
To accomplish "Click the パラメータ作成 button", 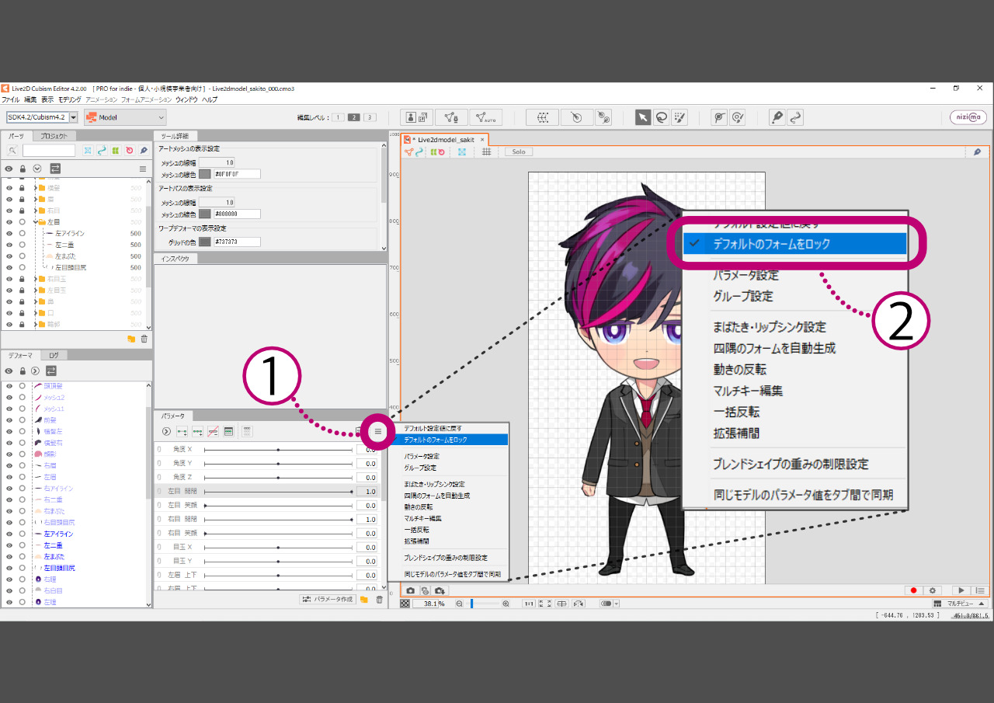I will [327, 600].
